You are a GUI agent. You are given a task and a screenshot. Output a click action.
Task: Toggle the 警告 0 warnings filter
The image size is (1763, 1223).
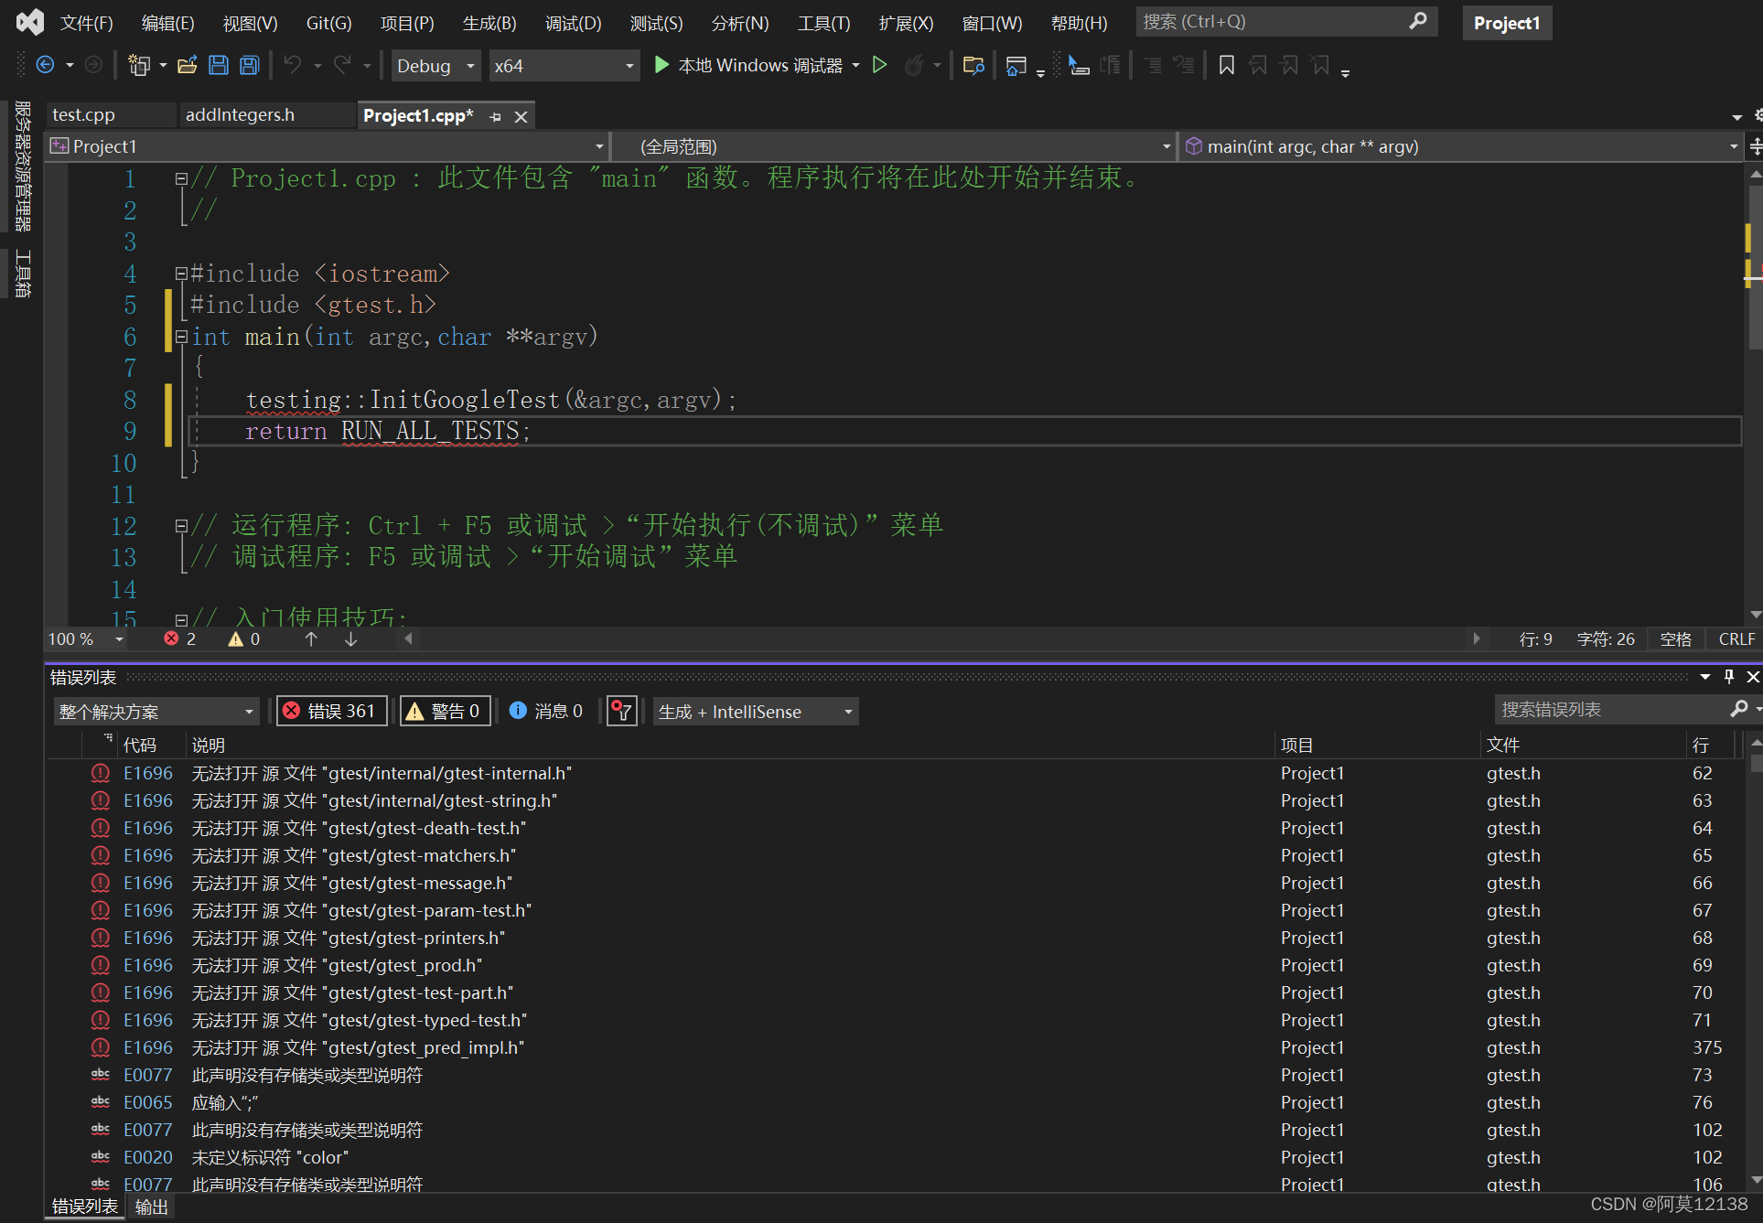tap(445, 711)
